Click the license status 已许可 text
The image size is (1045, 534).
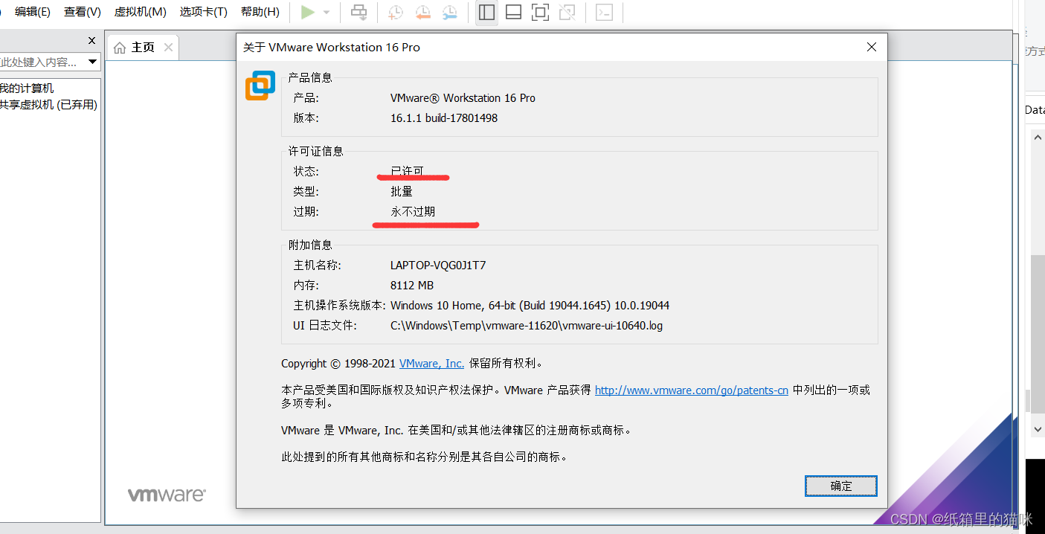[408, 171]
